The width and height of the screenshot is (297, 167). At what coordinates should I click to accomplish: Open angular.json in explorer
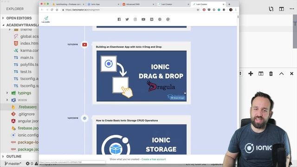coord(28,121)
